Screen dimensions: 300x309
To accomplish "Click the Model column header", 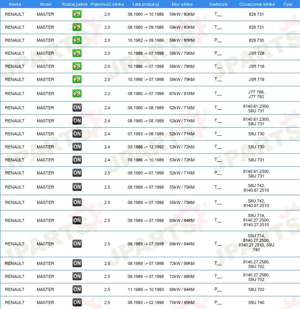I will tap(46, 4).
